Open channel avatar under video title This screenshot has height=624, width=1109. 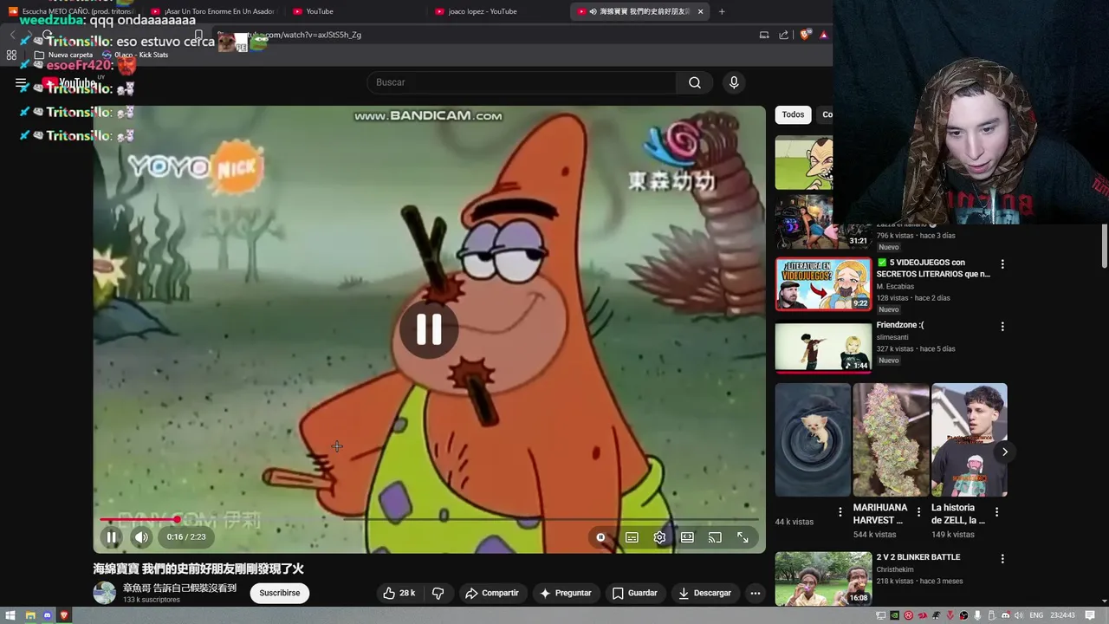(x=105, y=593)
